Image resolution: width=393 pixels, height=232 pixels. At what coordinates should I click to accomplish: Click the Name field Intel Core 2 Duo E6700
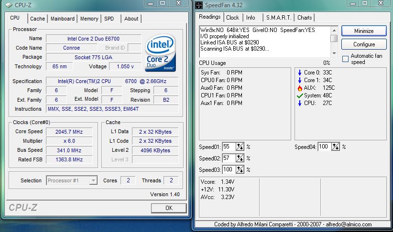tap(94, 39)
